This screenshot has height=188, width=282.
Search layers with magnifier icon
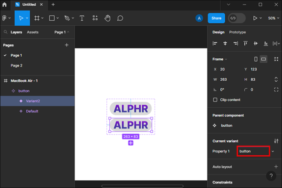click(6, 32)
